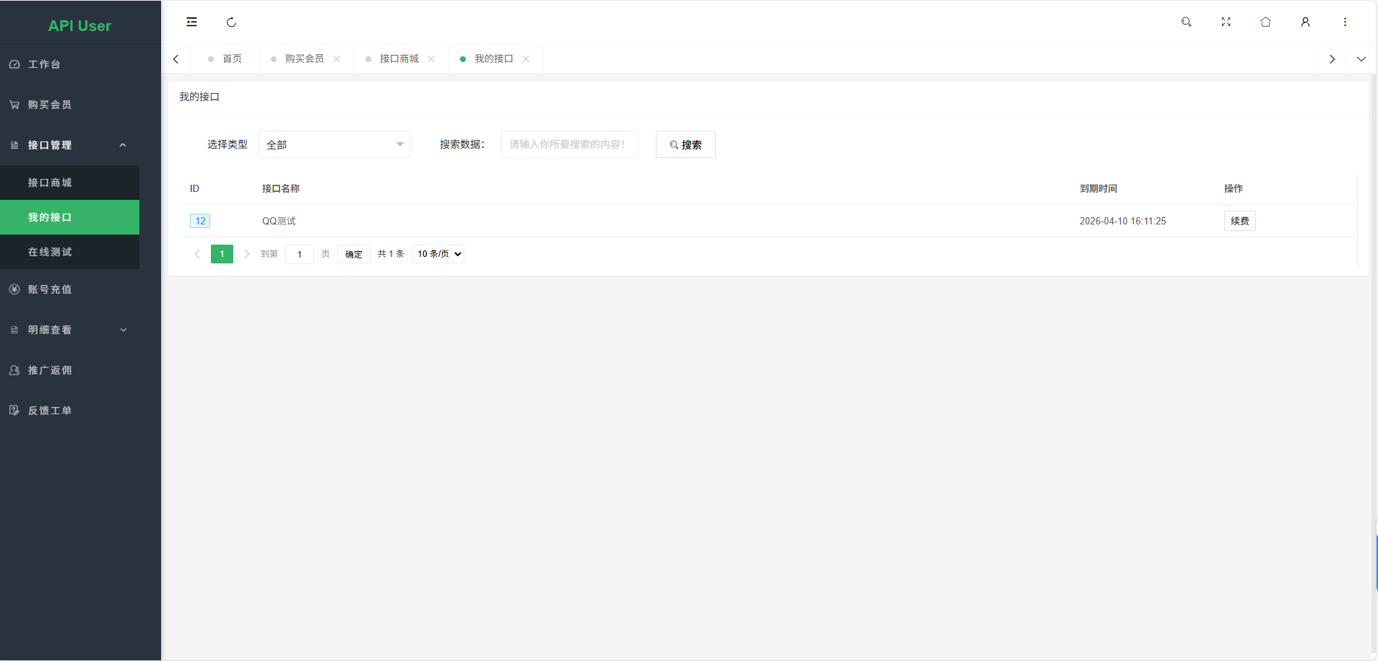The width and height of the screenshot is (1378, 661).
Task: Open the 选择类型 type dropdown
Action: point(334,144)
